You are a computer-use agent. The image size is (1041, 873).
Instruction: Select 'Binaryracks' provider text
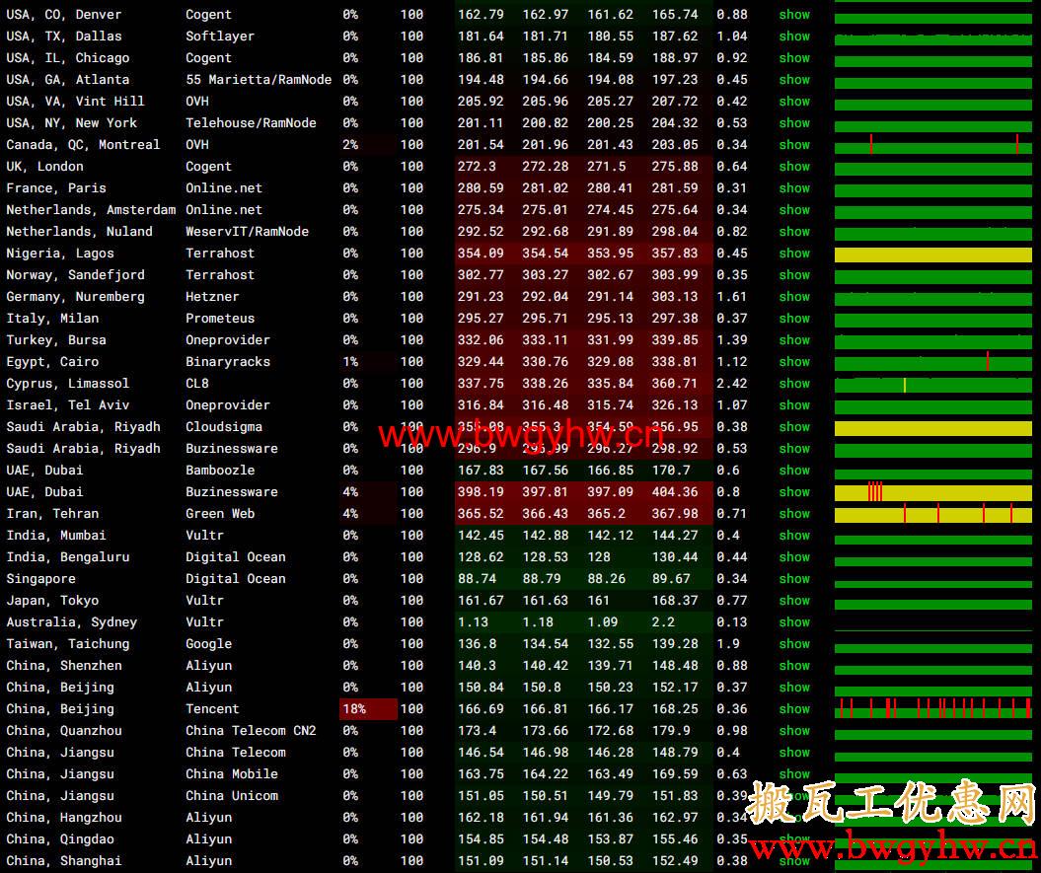(228, 361)
